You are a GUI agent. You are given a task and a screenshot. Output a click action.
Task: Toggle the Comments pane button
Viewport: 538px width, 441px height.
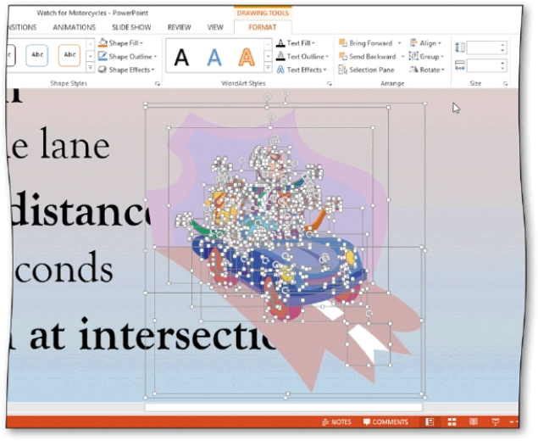[x=386, y=421]
